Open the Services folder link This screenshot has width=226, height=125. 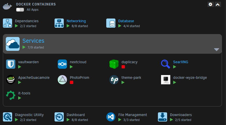(33, 41)
